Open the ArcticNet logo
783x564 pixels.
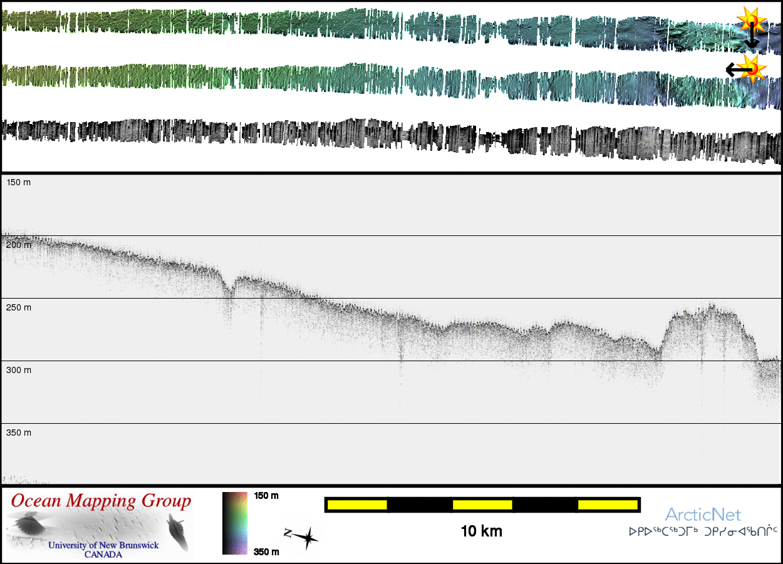pyautogui.click(x=703, y=515)
